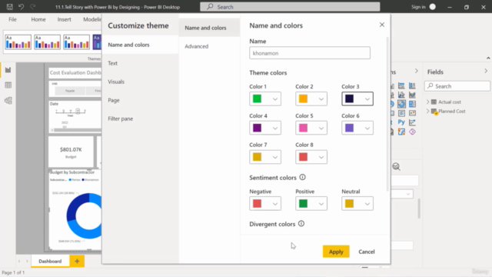Click the Fields pane Search box
The image size is (492, 277).
click(x=457, y=86)
